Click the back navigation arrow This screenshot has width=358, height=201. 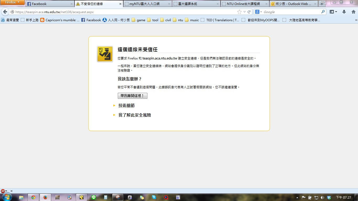(5, 12)
